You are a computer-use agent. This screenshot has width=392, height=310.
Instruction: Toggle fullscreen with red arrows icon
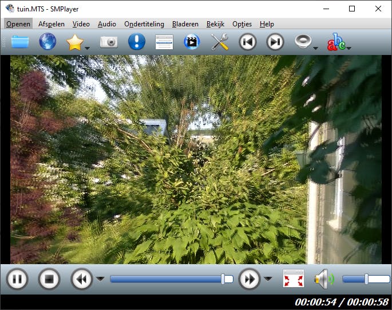[294, 278]
